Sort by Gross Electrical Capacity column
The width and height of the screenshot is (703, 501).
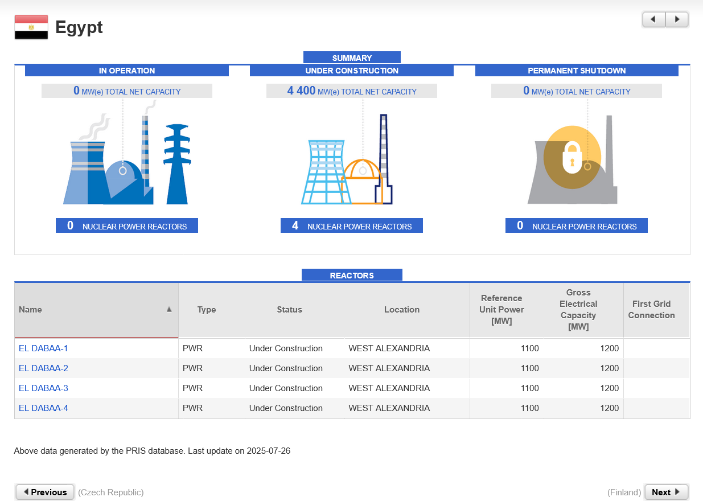click(x=578, y=310)
